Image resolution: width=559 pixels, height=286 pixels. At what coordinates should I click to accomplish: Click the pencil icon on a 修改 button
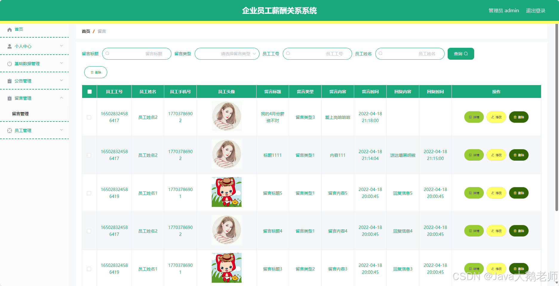pyautogui.click(x=492, y=117)
